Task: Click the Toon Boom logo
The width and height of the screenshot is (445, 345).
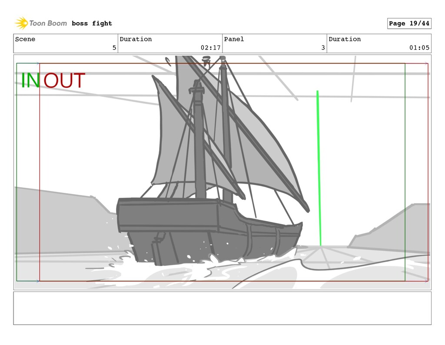Action: pyautogui.click(x=41, y=23)
